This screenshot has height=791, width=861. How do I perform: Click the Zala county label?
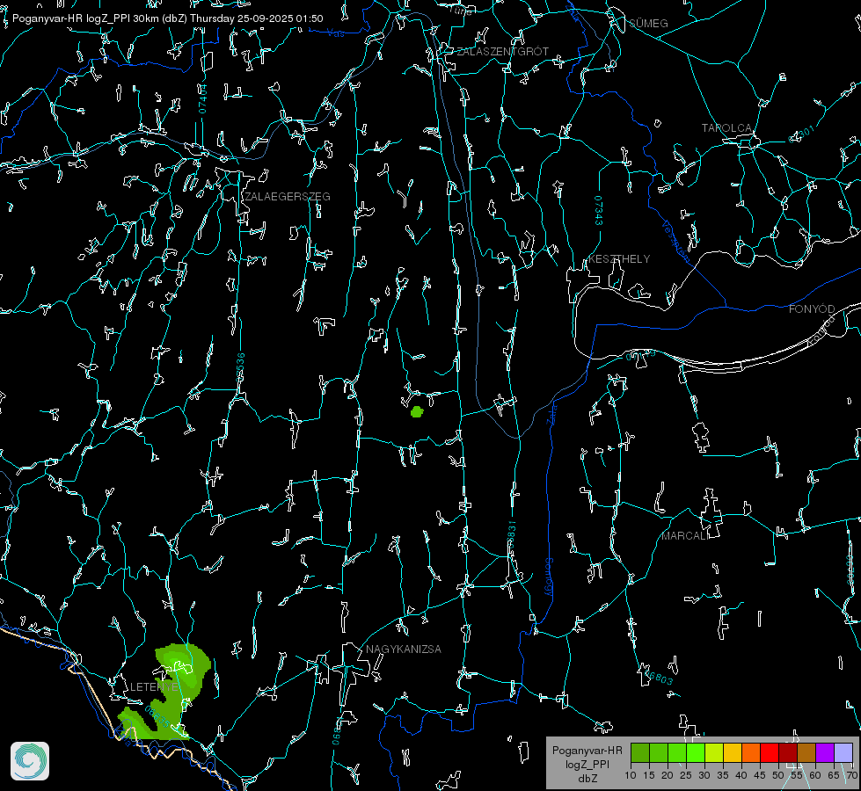pyautogui.click(x=551, y=414)
